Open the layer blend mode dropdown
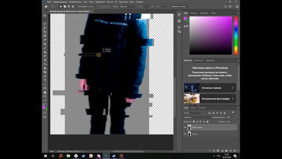 pos(197,117)
